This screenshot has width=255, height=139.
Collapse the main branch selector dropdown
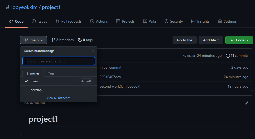click(33, 40)
